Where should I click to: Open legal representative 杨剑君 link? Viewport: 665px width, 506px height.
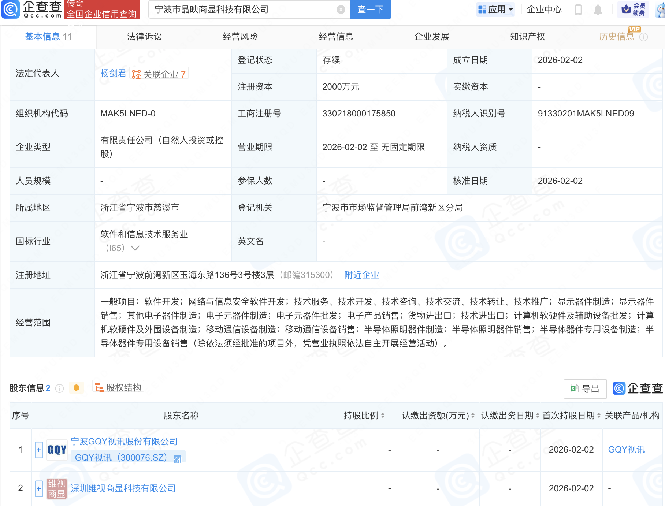coord(113,74)
